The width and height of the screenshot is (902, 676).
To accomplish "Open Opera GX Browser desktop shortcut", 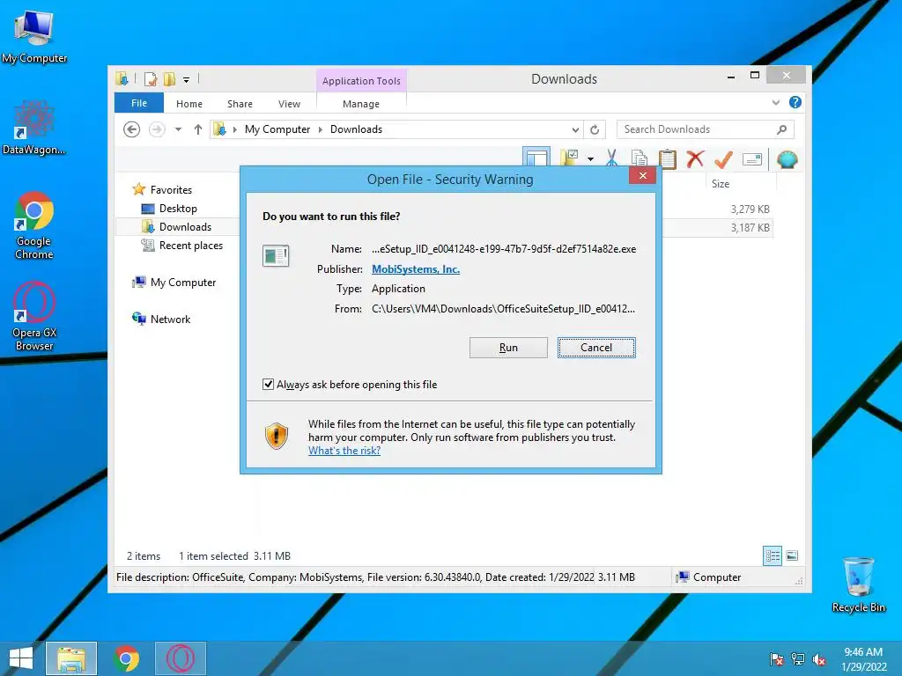I will pos(34,316).
